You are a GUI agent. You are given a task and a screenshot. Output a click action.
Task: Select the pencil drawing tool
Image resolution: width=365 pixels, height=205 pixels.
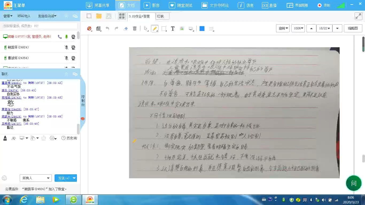coord(155,29)
